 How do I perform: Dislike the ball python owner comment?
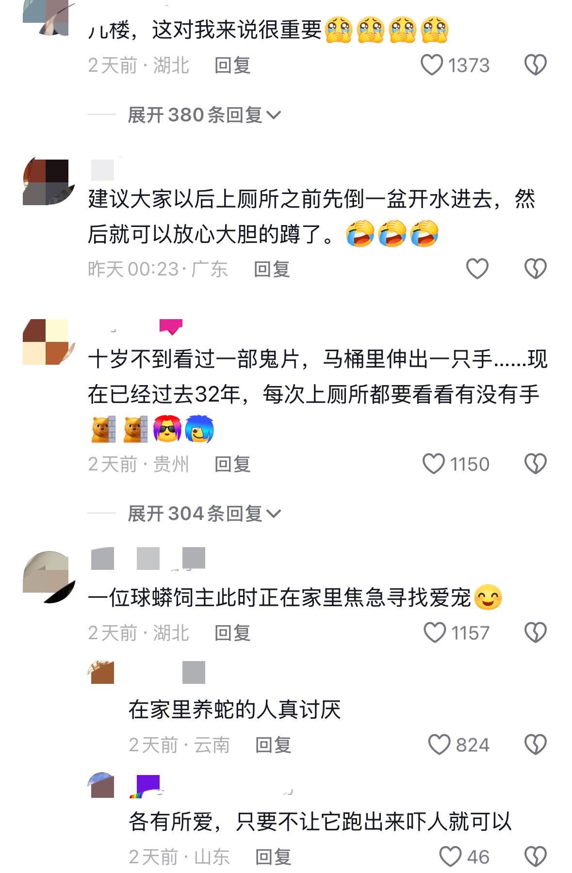point(536,632)
